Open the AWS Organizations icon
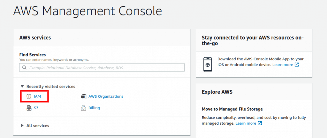 click(x=83, y=96)
